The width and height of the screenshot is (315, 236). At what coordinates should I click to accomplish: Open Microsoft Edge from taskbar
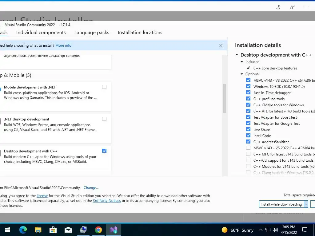[23, 230]
